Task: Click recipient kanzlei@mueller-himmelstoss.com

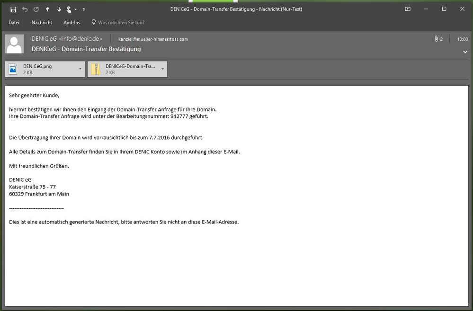Action: 153,39
